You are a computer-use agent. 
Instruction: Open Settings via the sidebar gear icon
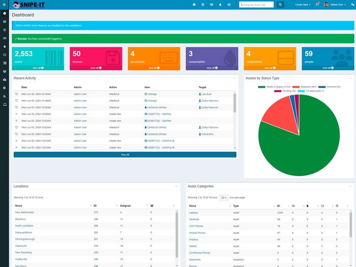4,88
